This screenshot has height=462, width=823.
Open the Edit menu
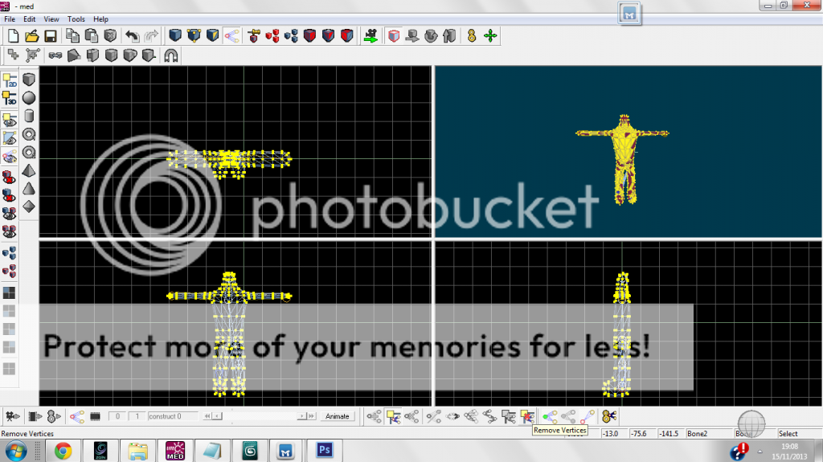pos(30,19)
